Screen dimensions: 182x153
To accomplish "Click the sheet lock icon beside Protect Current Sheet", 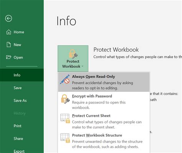I will (65, 118).
